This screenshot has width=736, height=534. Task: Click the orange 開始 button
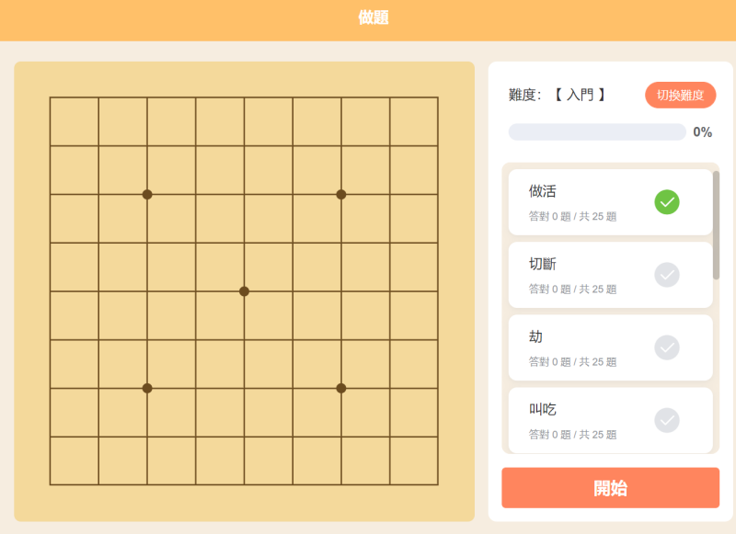tap(610, 488)
